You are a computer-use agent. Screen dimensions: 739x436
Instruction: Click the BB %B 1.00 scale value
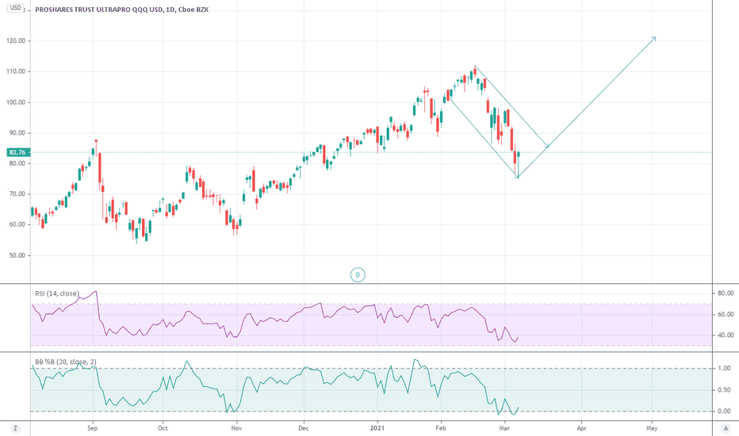[x=723, y=368]
